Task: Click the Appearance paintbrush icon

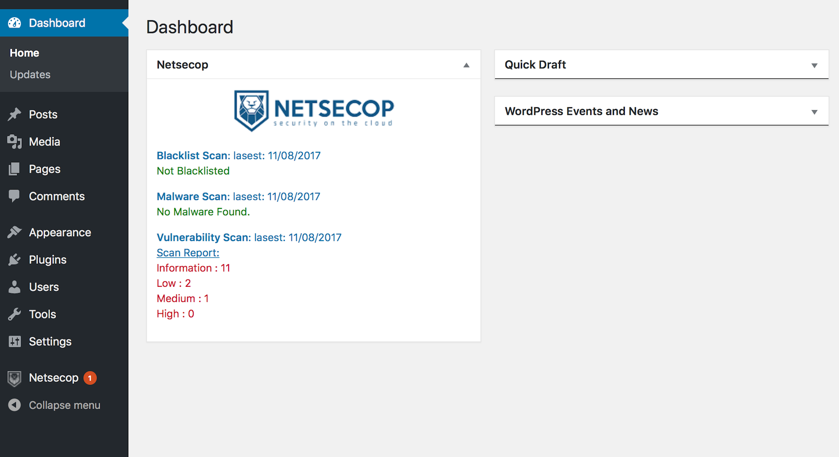Action: pyautogui.click(x=15, y=232)
